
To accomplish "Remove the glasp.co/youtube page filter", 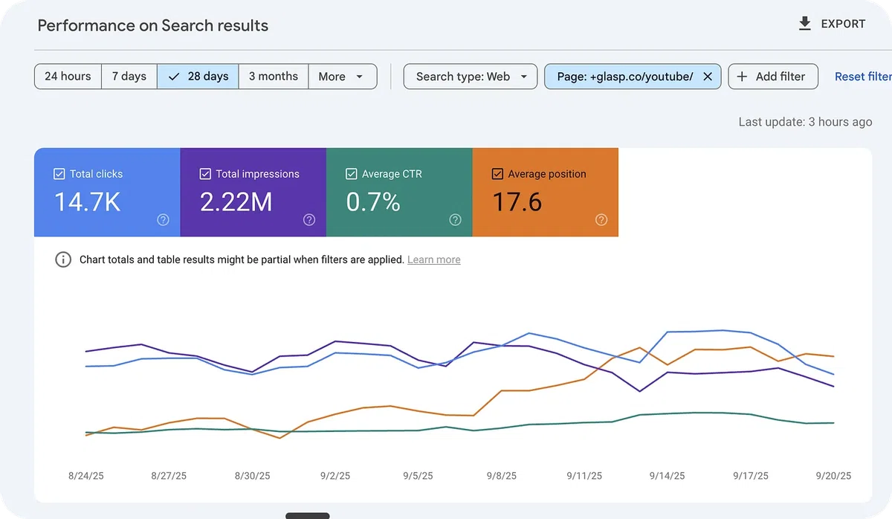I will pyautogui.click(x=708, y=77).
